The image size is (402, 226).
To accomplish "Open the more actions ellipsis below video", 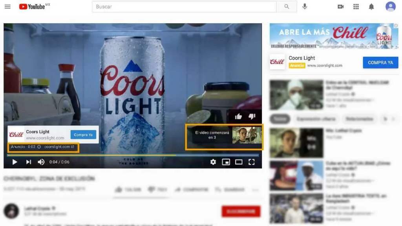I will pyautogui.click(x=255, y=190).
